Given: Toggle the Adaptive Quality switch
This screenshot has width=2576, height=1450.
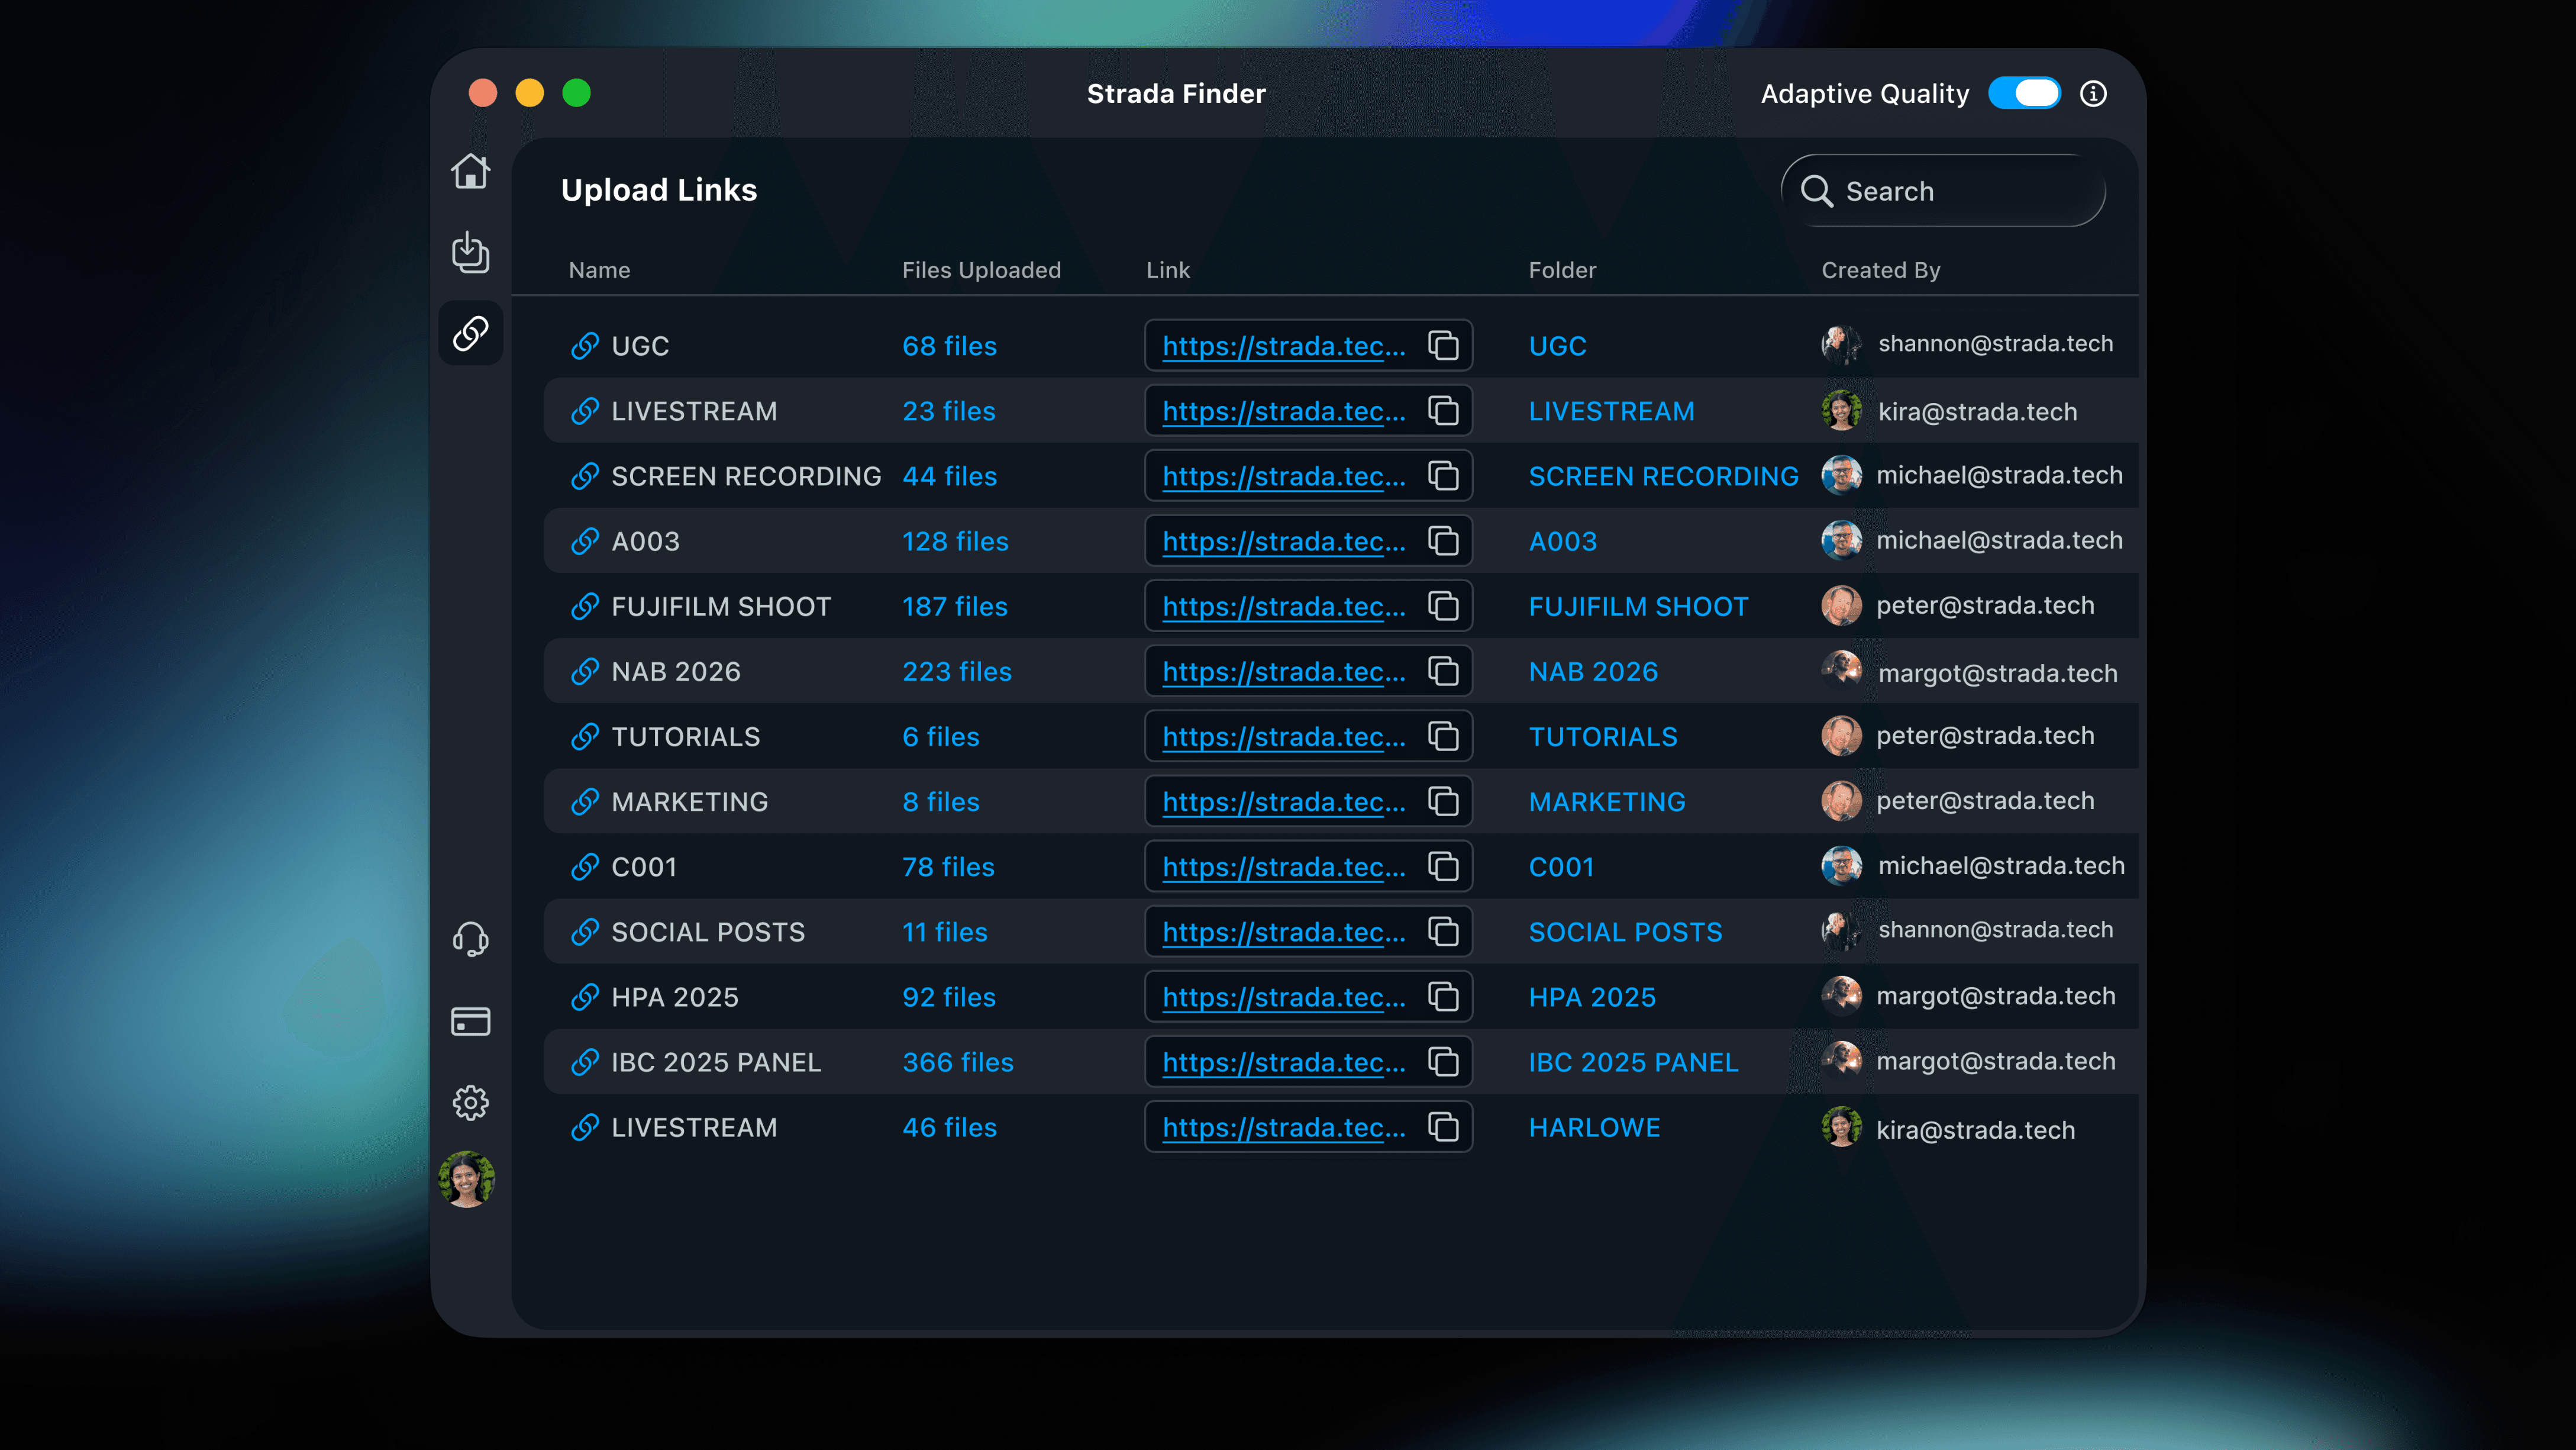Looking at the screenshot, I should pos(2024,94).
